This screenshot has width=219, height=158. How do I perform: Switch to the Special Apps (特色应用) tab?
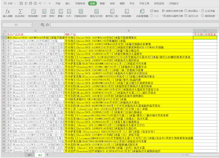click(159, 3)
